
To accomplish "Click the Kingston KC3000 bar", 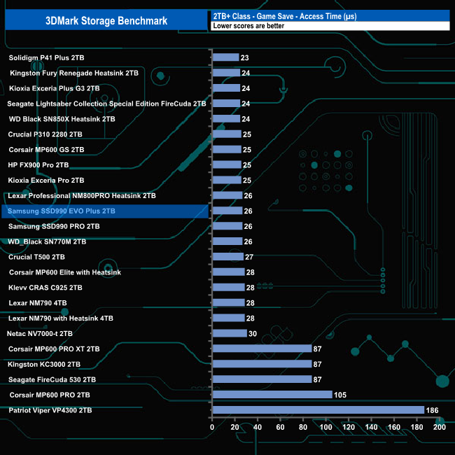I will point(262,364).
